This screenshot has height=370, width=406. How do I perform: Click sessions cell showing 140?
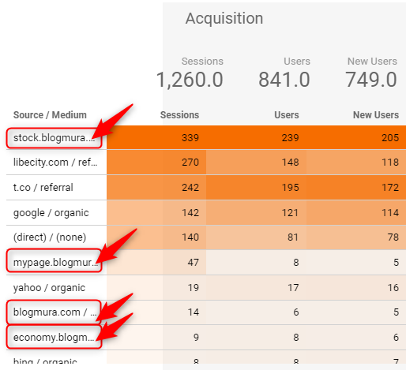click(190, 237)
